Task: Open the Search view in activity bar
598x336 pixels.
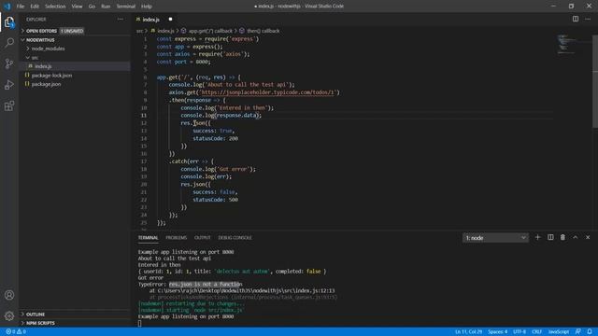Action: pyautogui.click(x=9, y=42)
